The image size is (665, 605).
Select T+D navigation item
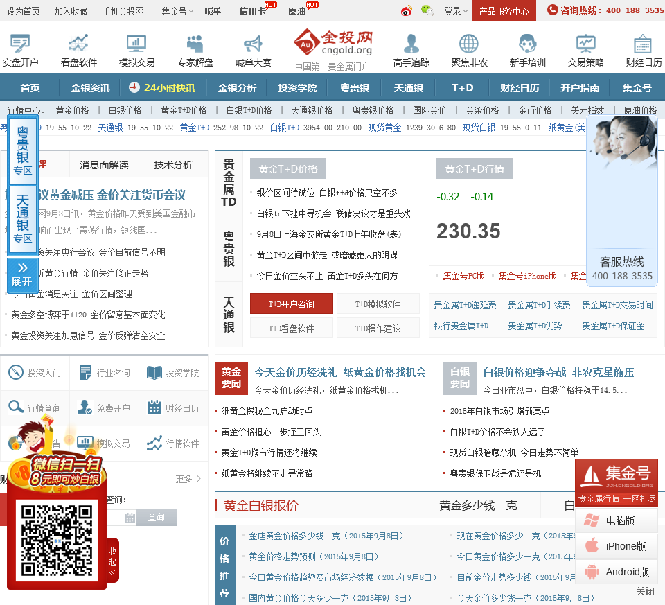click(462, 88)
